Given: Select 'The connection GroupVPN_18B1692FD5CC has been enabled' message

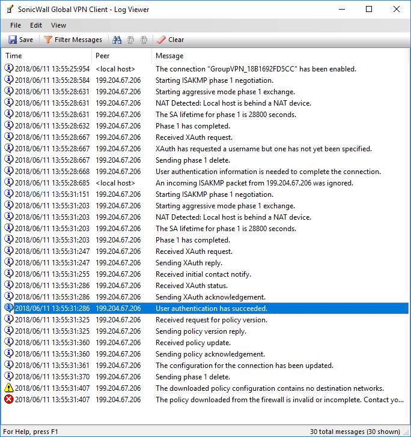Looking at the screenshot, I should (x=256, y=69).
